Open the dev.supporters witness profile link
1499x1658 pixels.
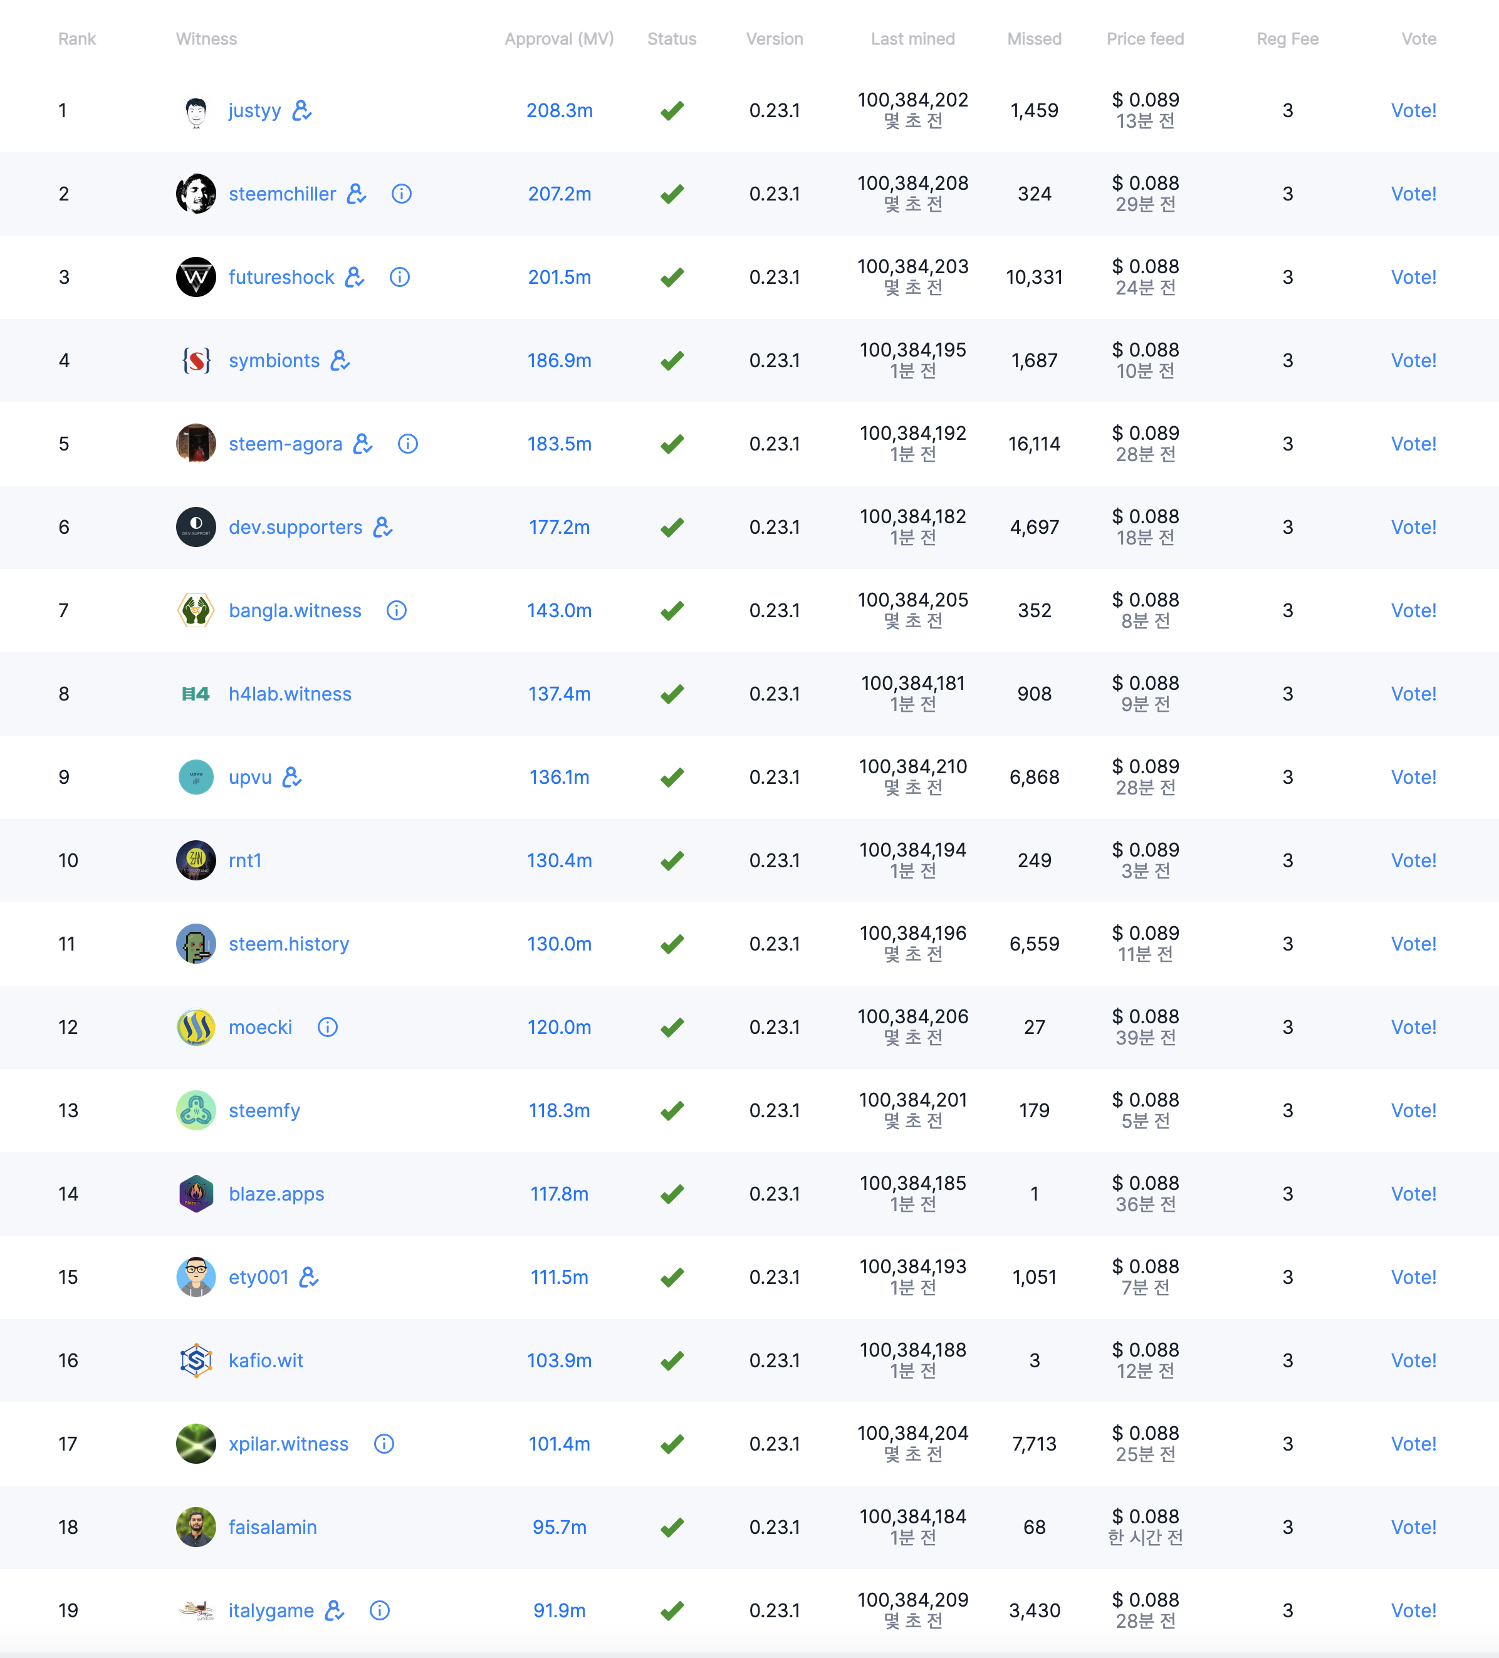(x=295, y=527)
